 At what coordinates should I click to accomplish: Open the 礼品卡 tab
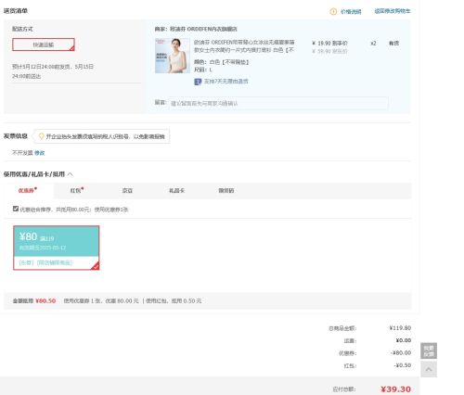point(176,191)
